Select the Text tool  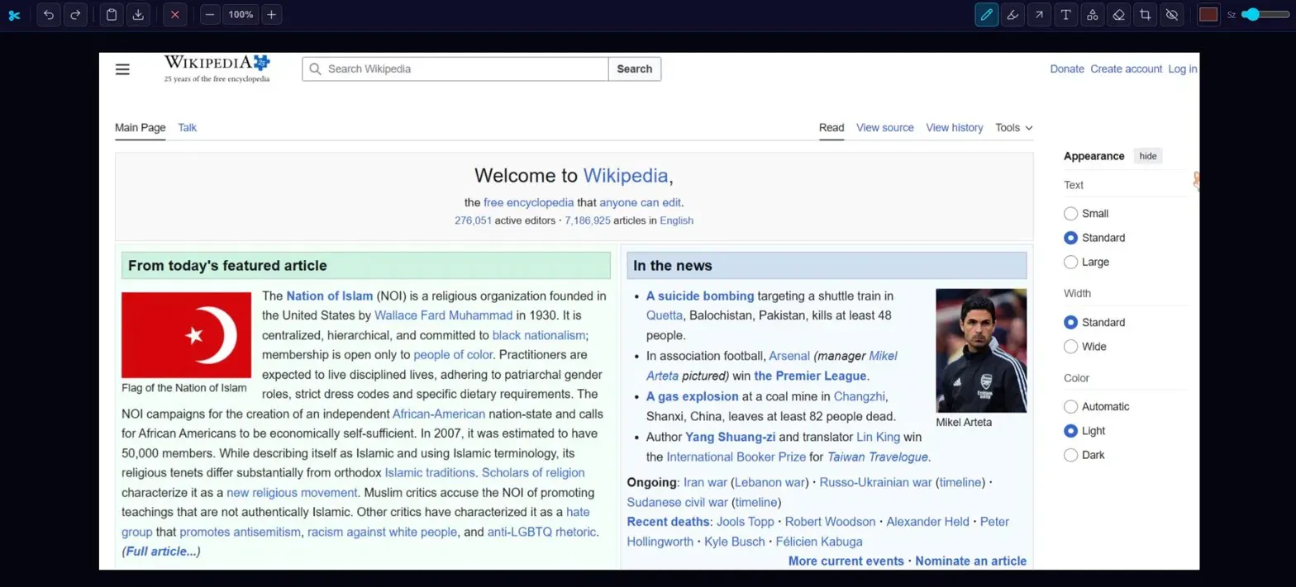[1065, 15]
